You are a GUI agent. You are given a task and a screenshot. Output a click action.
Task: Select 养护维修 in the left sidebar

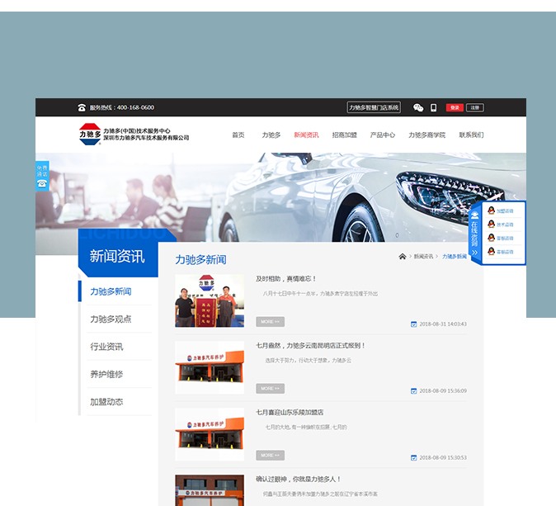pyautogui.click(x=106, y=374)
